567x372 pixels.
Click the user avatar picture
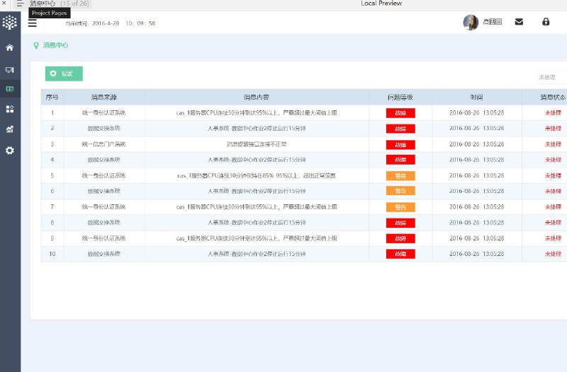click(x=471, y=23)
